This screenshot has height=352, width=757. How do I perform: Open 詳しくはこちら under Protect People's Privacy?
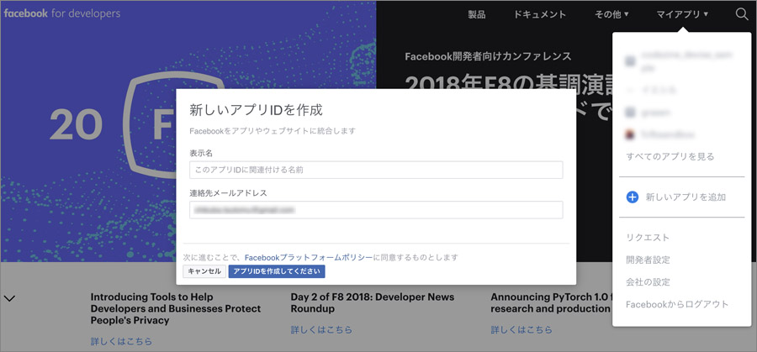tap(121, 341)
